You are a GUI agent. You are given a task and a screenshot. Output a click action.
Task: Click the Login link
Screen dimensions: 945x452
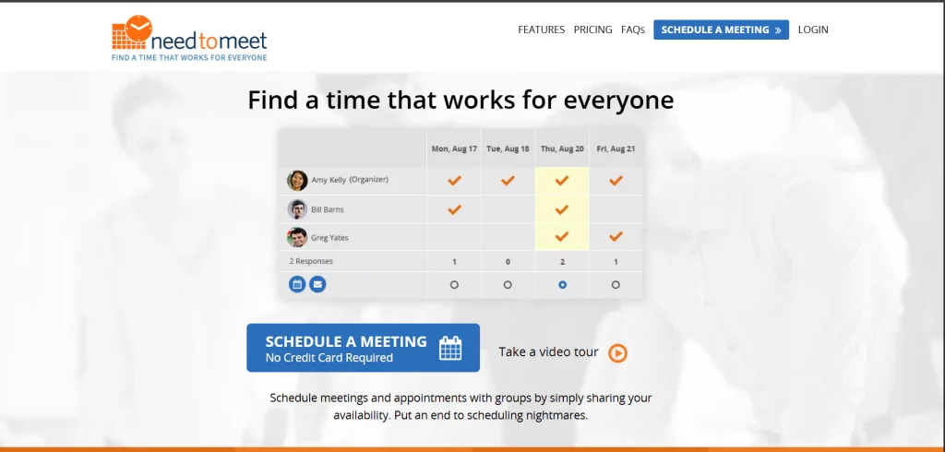tap(813, 30)
